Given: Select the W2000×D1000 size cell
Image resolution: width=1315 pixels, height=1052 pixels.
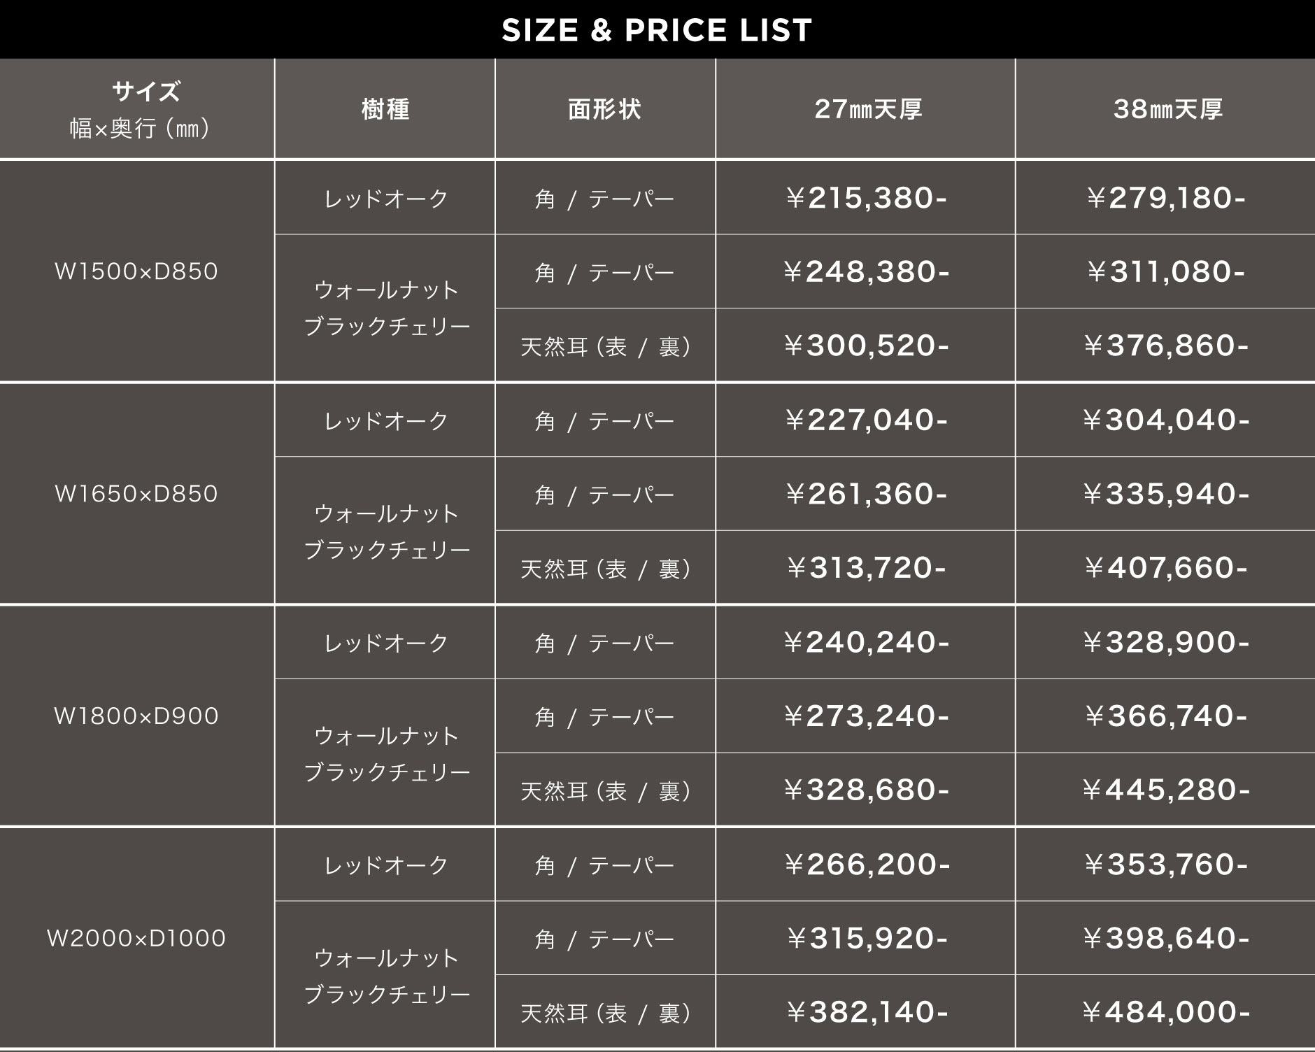Looking at the screenshot, I should (136, 938).
